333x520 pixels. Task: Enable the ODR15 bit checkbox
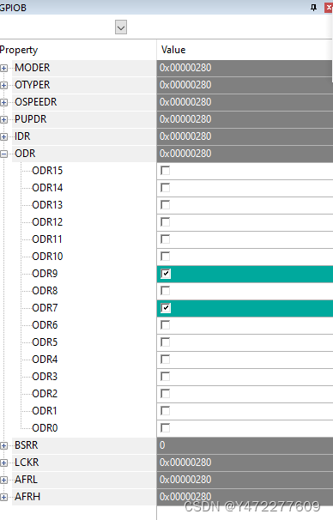pos(165,171)
